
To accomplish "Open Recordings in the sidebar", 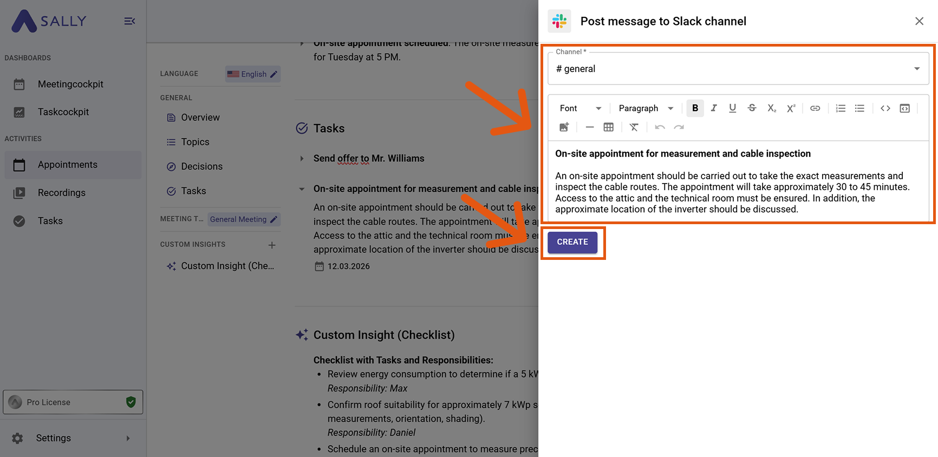I will pos(61,193).
